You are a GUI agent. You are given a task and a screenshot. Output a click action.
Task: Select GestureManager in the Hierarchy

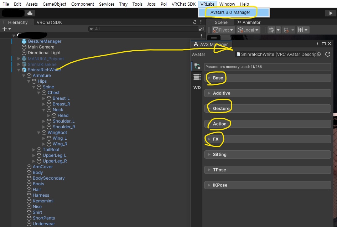point(45,41)
